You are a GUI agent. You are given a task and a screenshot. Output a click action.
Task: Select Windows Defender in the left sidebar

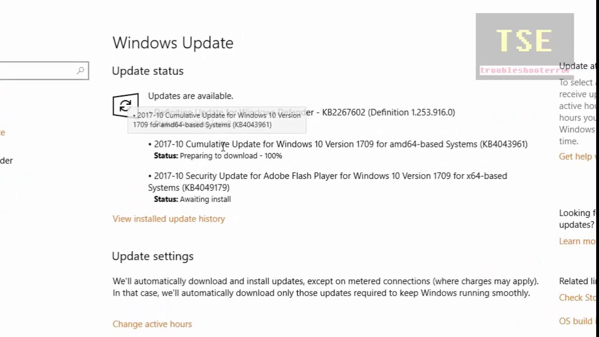point(6,161)
